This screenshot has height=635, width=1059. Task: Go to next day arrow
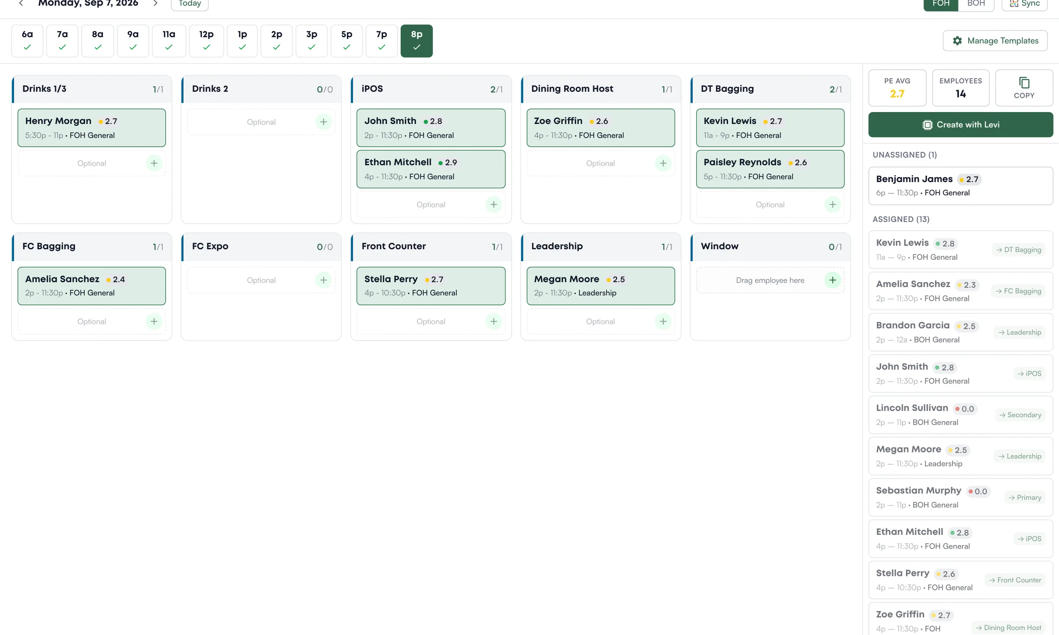pos(155,3)
